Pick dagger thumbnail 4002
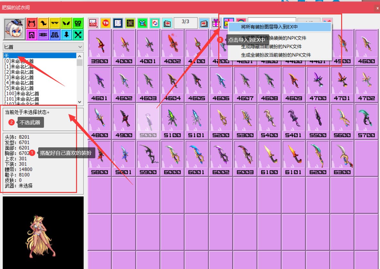The width and height of the screenshot is (380, 269). [x=172, y=48]
